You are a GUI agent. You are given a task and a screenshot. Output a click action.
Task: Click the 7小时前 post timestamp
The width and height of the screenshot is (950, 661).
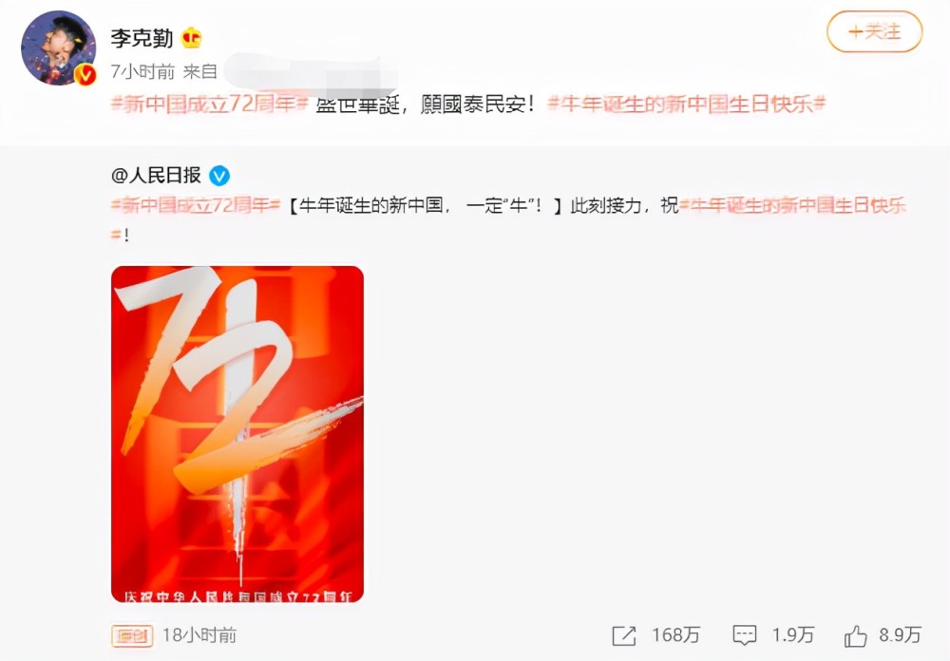click(142, 72)
